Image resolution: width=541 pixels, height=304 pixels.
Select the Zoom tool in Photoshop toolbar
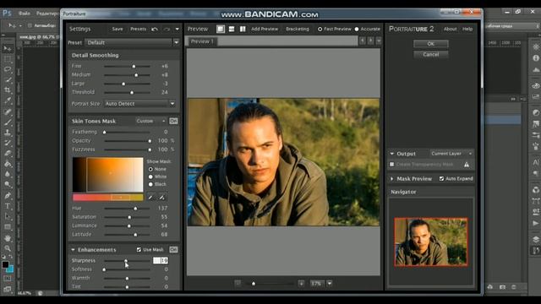8,248
